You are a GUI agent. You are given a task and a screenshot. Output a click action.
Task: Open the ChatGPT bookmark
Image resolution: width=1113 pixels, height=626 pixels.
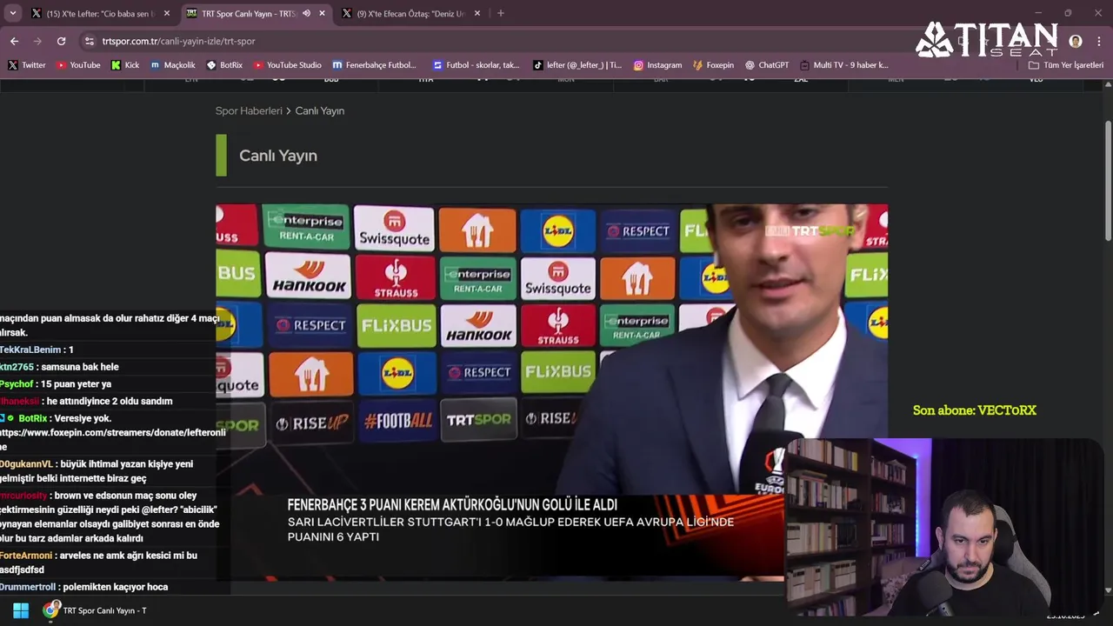coord(767,65)
